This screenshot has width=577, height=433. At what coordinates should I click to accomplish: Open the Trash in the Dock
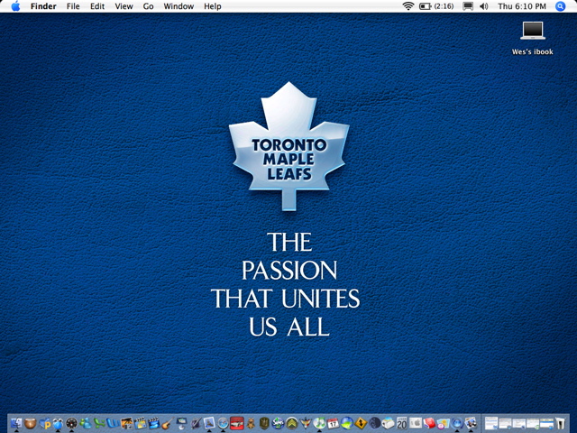[x=561, y=423]
